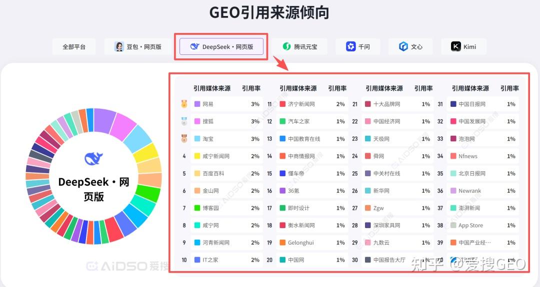Click the Kimi black K icon

click(456, 46)
